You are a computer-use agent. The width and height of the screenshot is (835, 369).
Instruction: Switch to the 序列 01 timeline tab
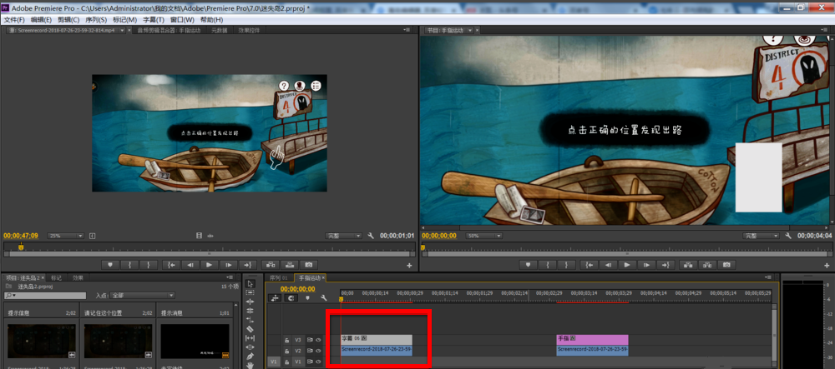[278, 277]
